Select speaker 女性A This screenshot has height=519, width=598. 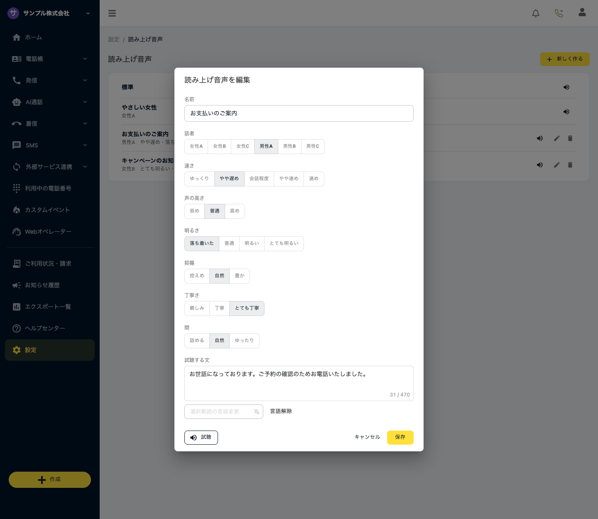pyautogui.click(x=196, y=147)
